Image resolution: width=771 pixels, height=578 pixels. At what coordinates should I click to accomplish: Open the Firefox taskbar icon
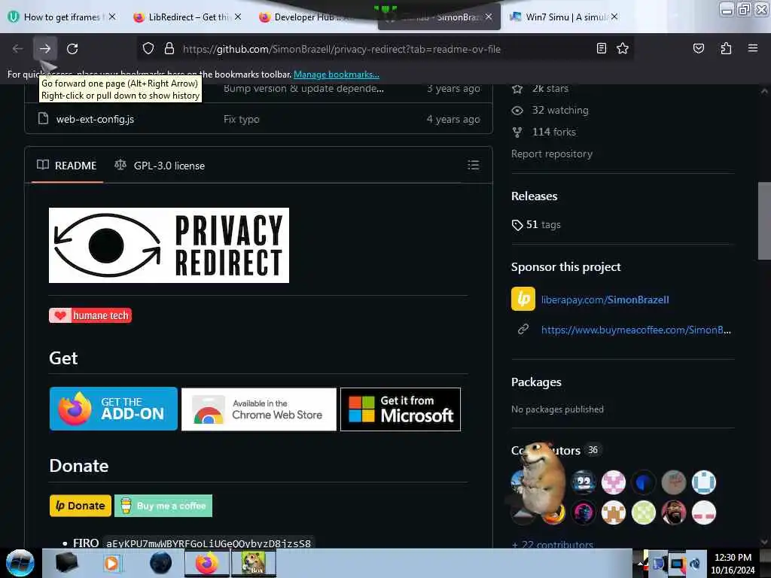point(207,563)
